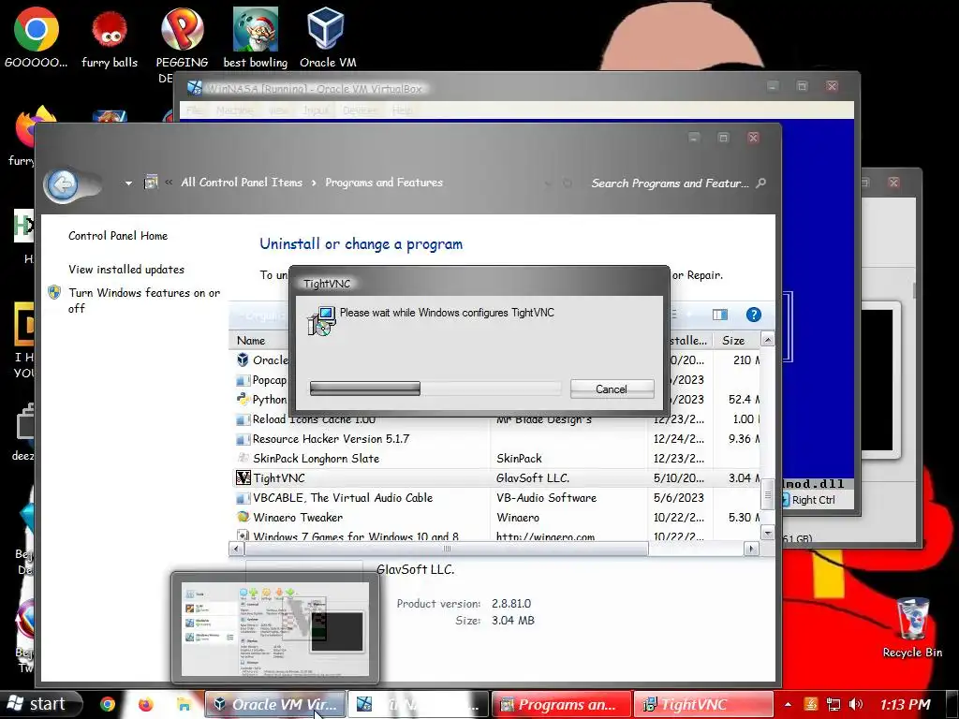Open the Devices menu in VirtualBox window
The width and height of the screenshot is (959, 719).
click(360, 110)
